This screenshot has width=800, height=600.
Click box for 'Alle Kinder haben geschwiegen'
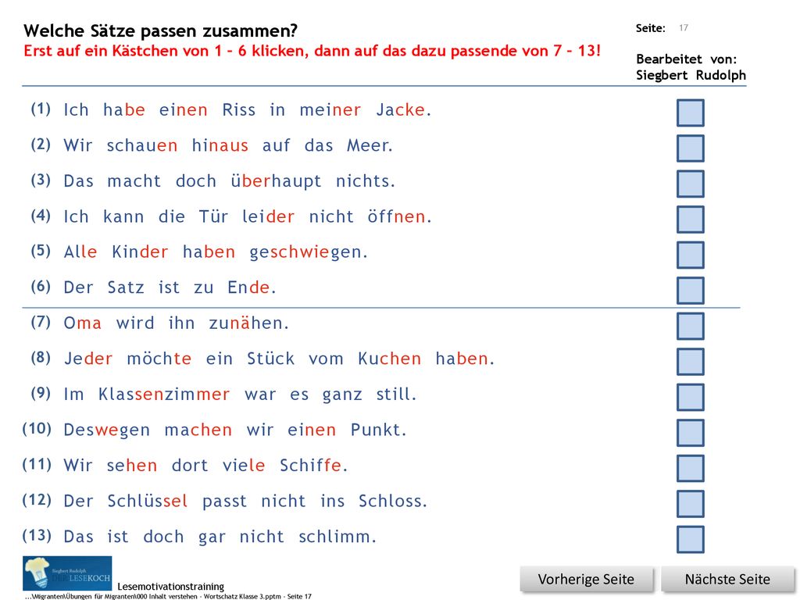[691, 255]
